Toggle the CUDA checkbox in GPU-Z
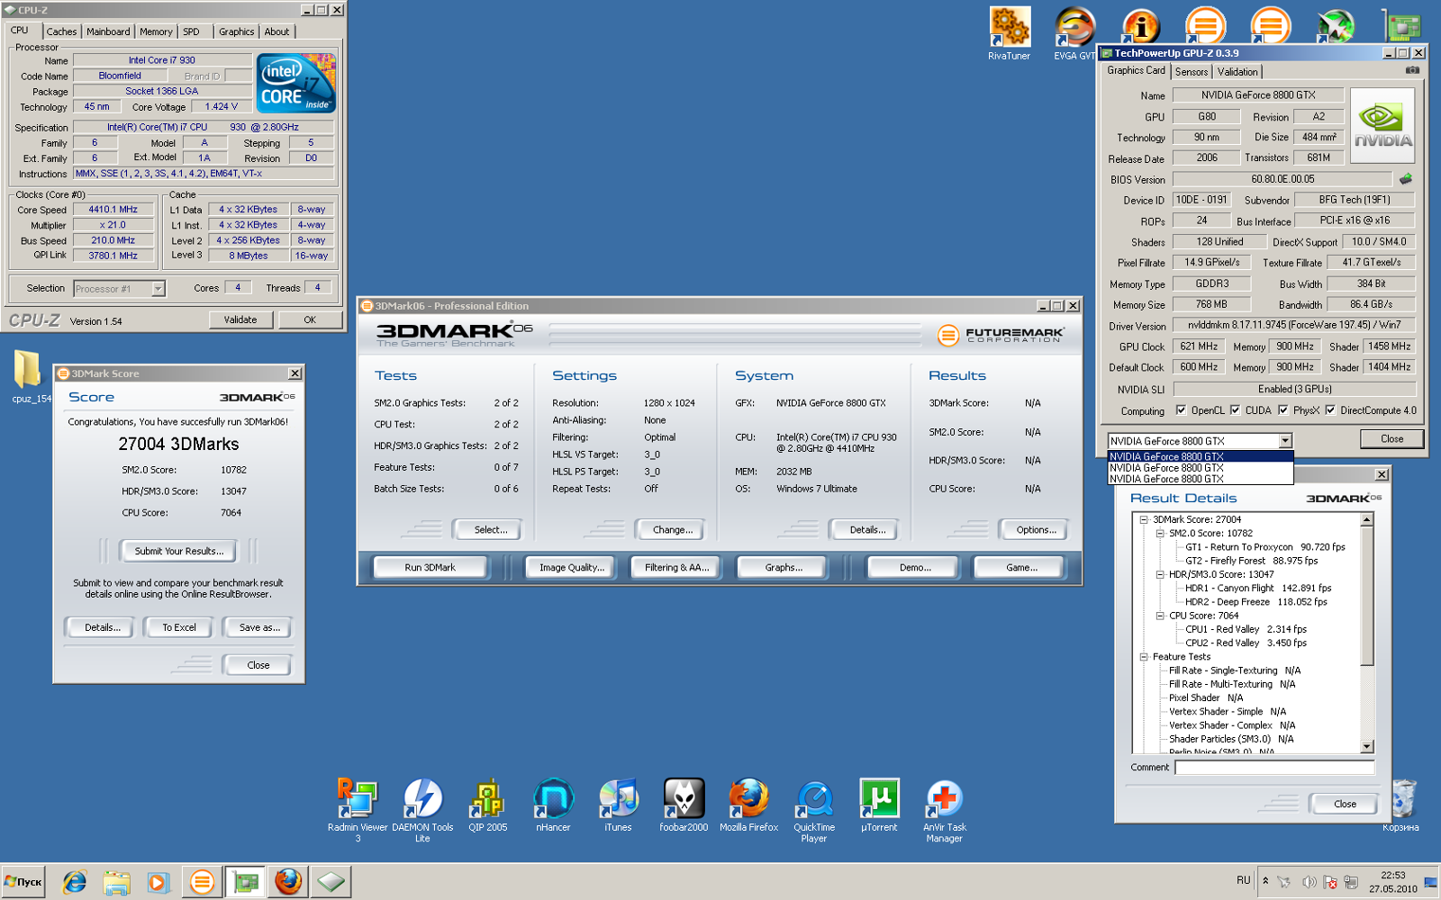The image size is (1441, 900). (x=1235, y=410)
